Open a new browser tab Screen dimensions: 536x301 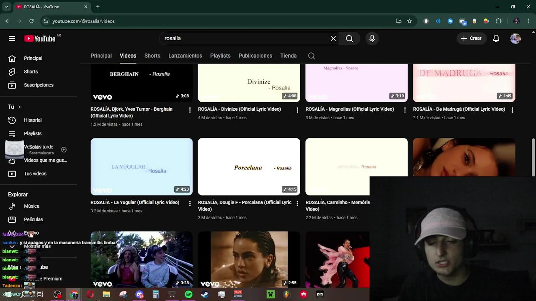point(98,7)
